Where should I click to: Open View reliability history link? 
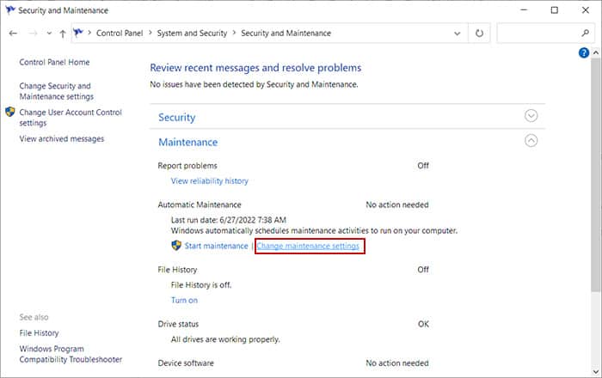click(x=210, y=181)
